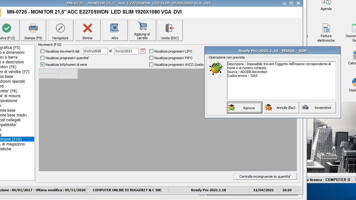Exit with Uscita (ESC) button
Viewport: 356px width, 200px height.
tap(170, 30)
